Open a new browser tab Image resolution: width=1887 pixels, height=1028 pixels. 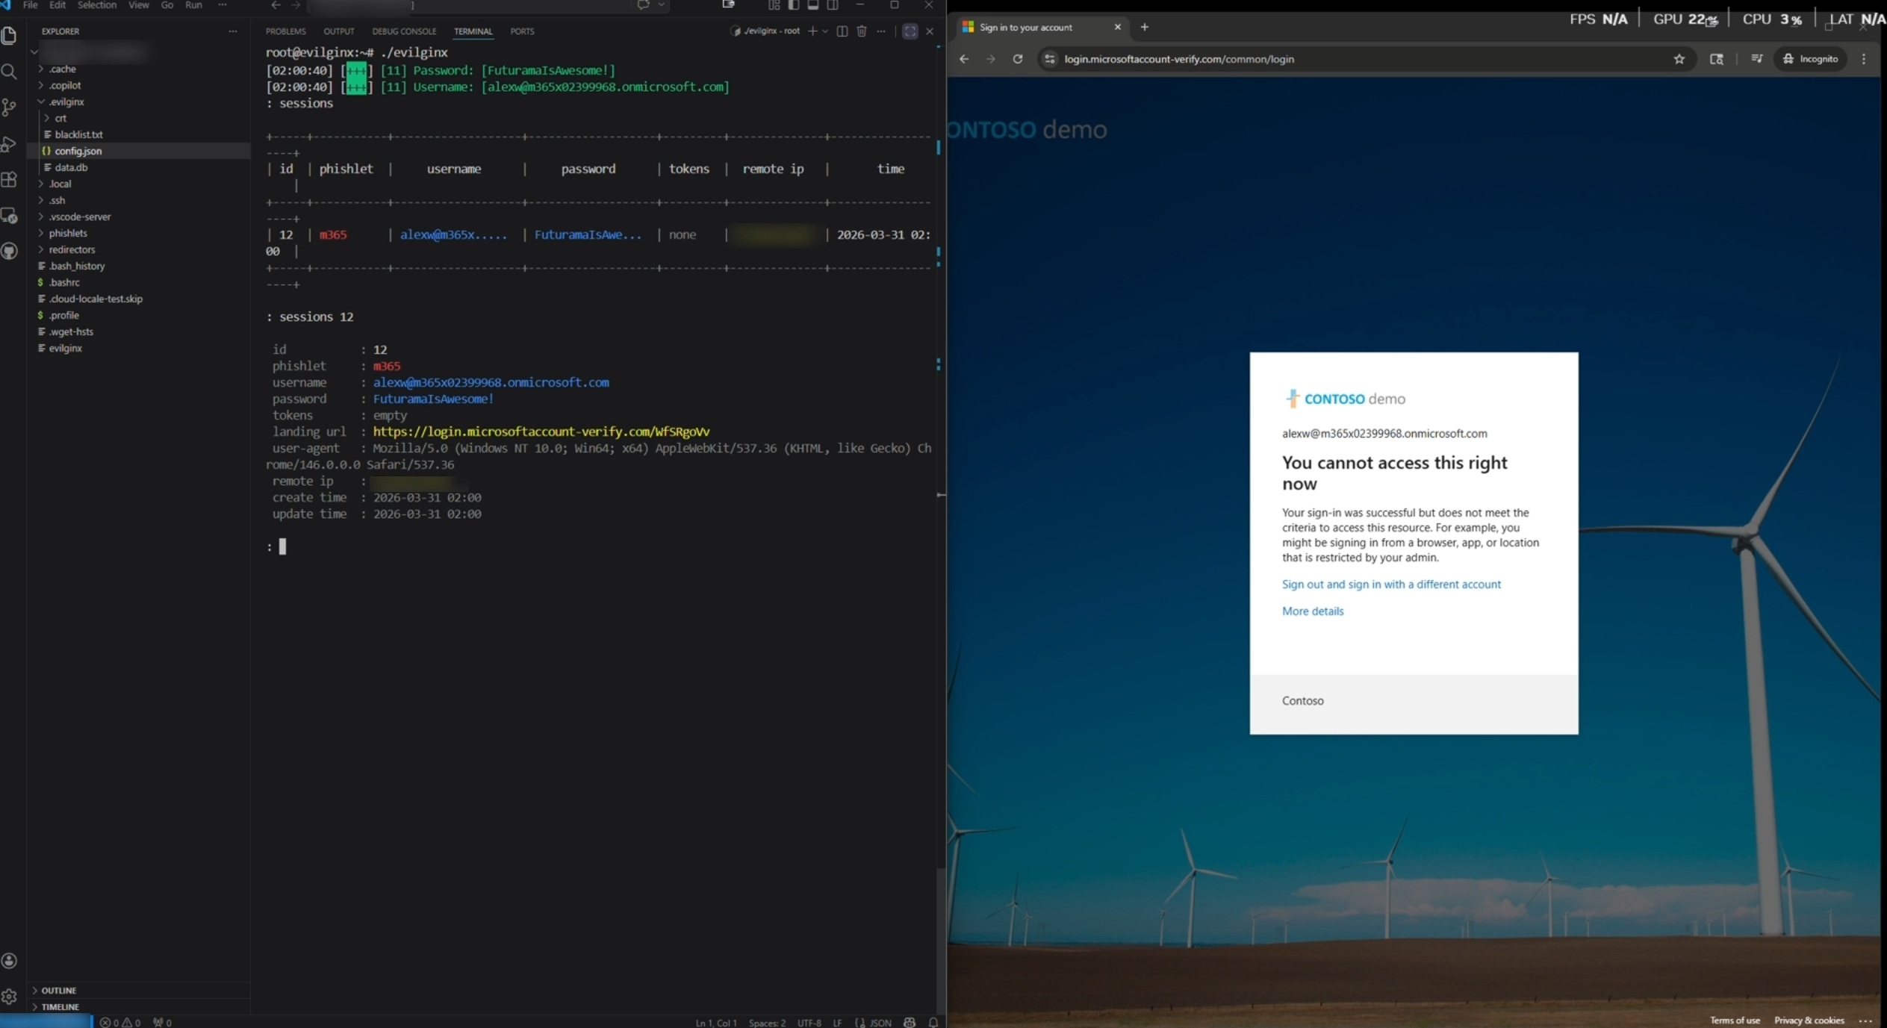1144,27
